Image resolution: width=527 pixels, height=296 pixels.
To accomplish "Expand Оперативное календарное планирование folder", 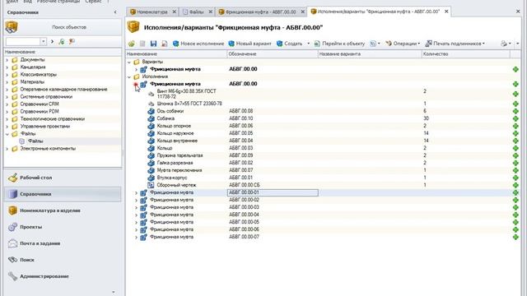I will tap(7, 90).
